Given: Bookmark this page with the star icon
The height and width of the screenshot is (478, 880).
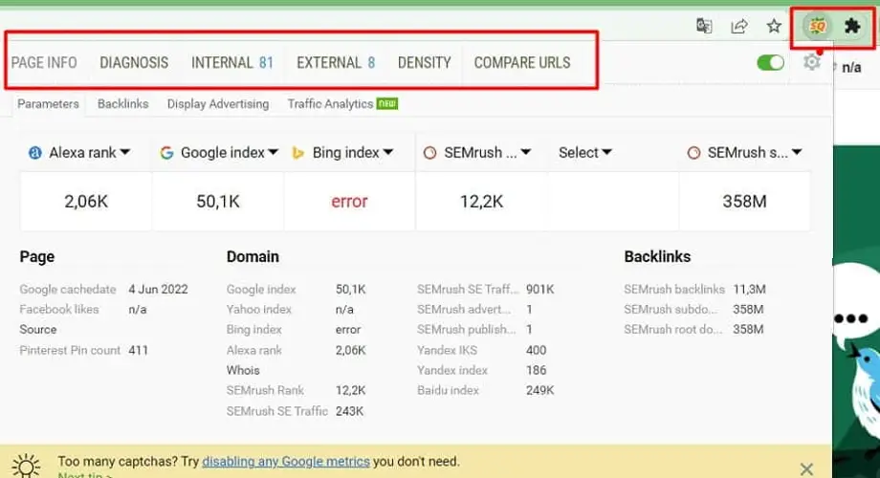Looking at the screenshot, I should (774, 26).
